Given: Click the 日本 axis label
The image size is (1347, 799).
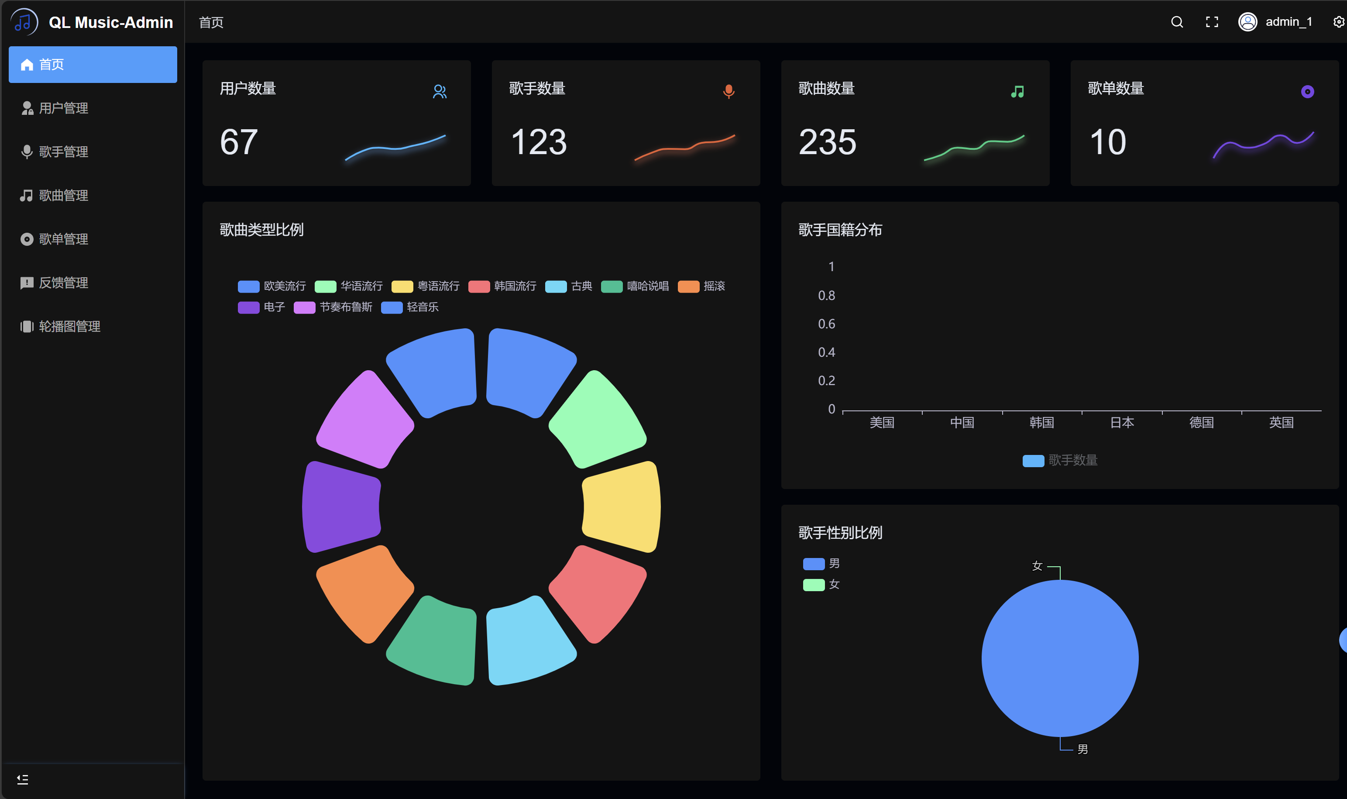Looking at the screenshot, I should click(x=1122, y=423).
